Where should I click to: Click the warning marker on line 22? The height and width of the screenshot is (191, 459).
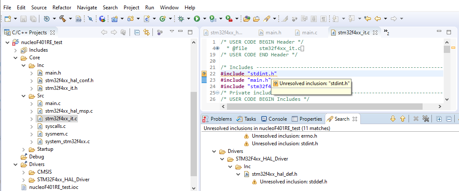204,74
